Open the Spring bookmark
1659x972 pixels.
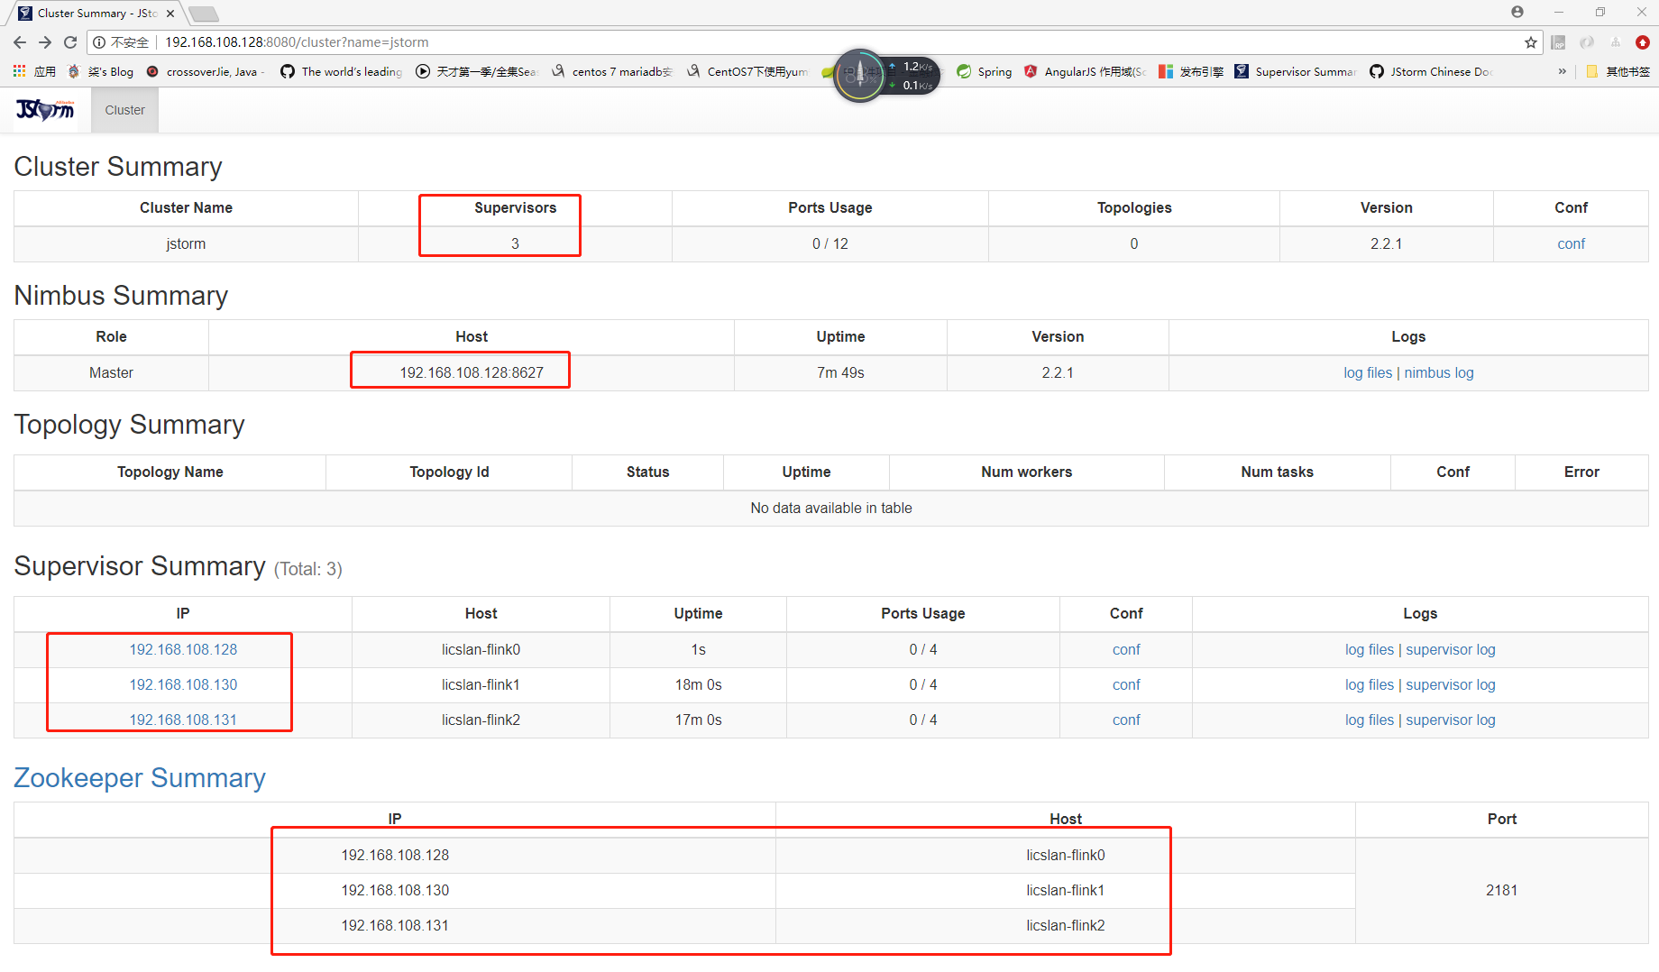tap(985, 71)
